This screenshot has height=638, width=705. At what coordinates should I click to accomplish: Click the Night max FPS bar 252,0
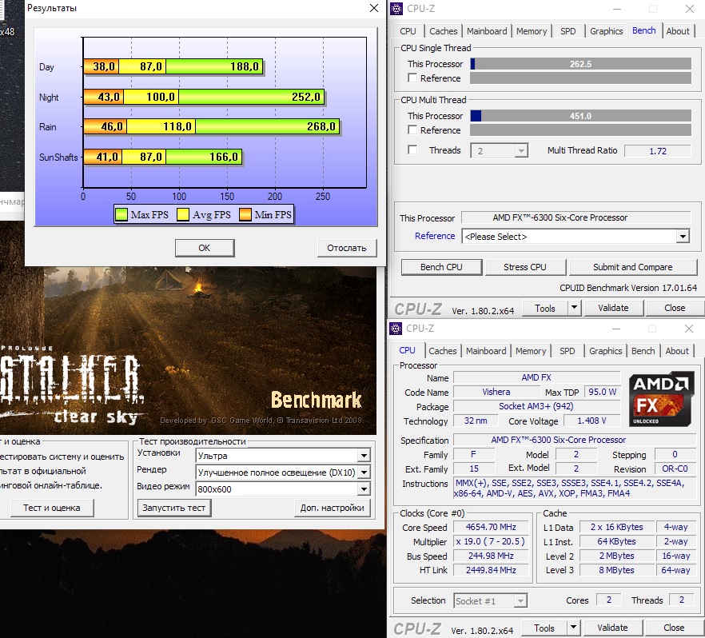point(251,97)
